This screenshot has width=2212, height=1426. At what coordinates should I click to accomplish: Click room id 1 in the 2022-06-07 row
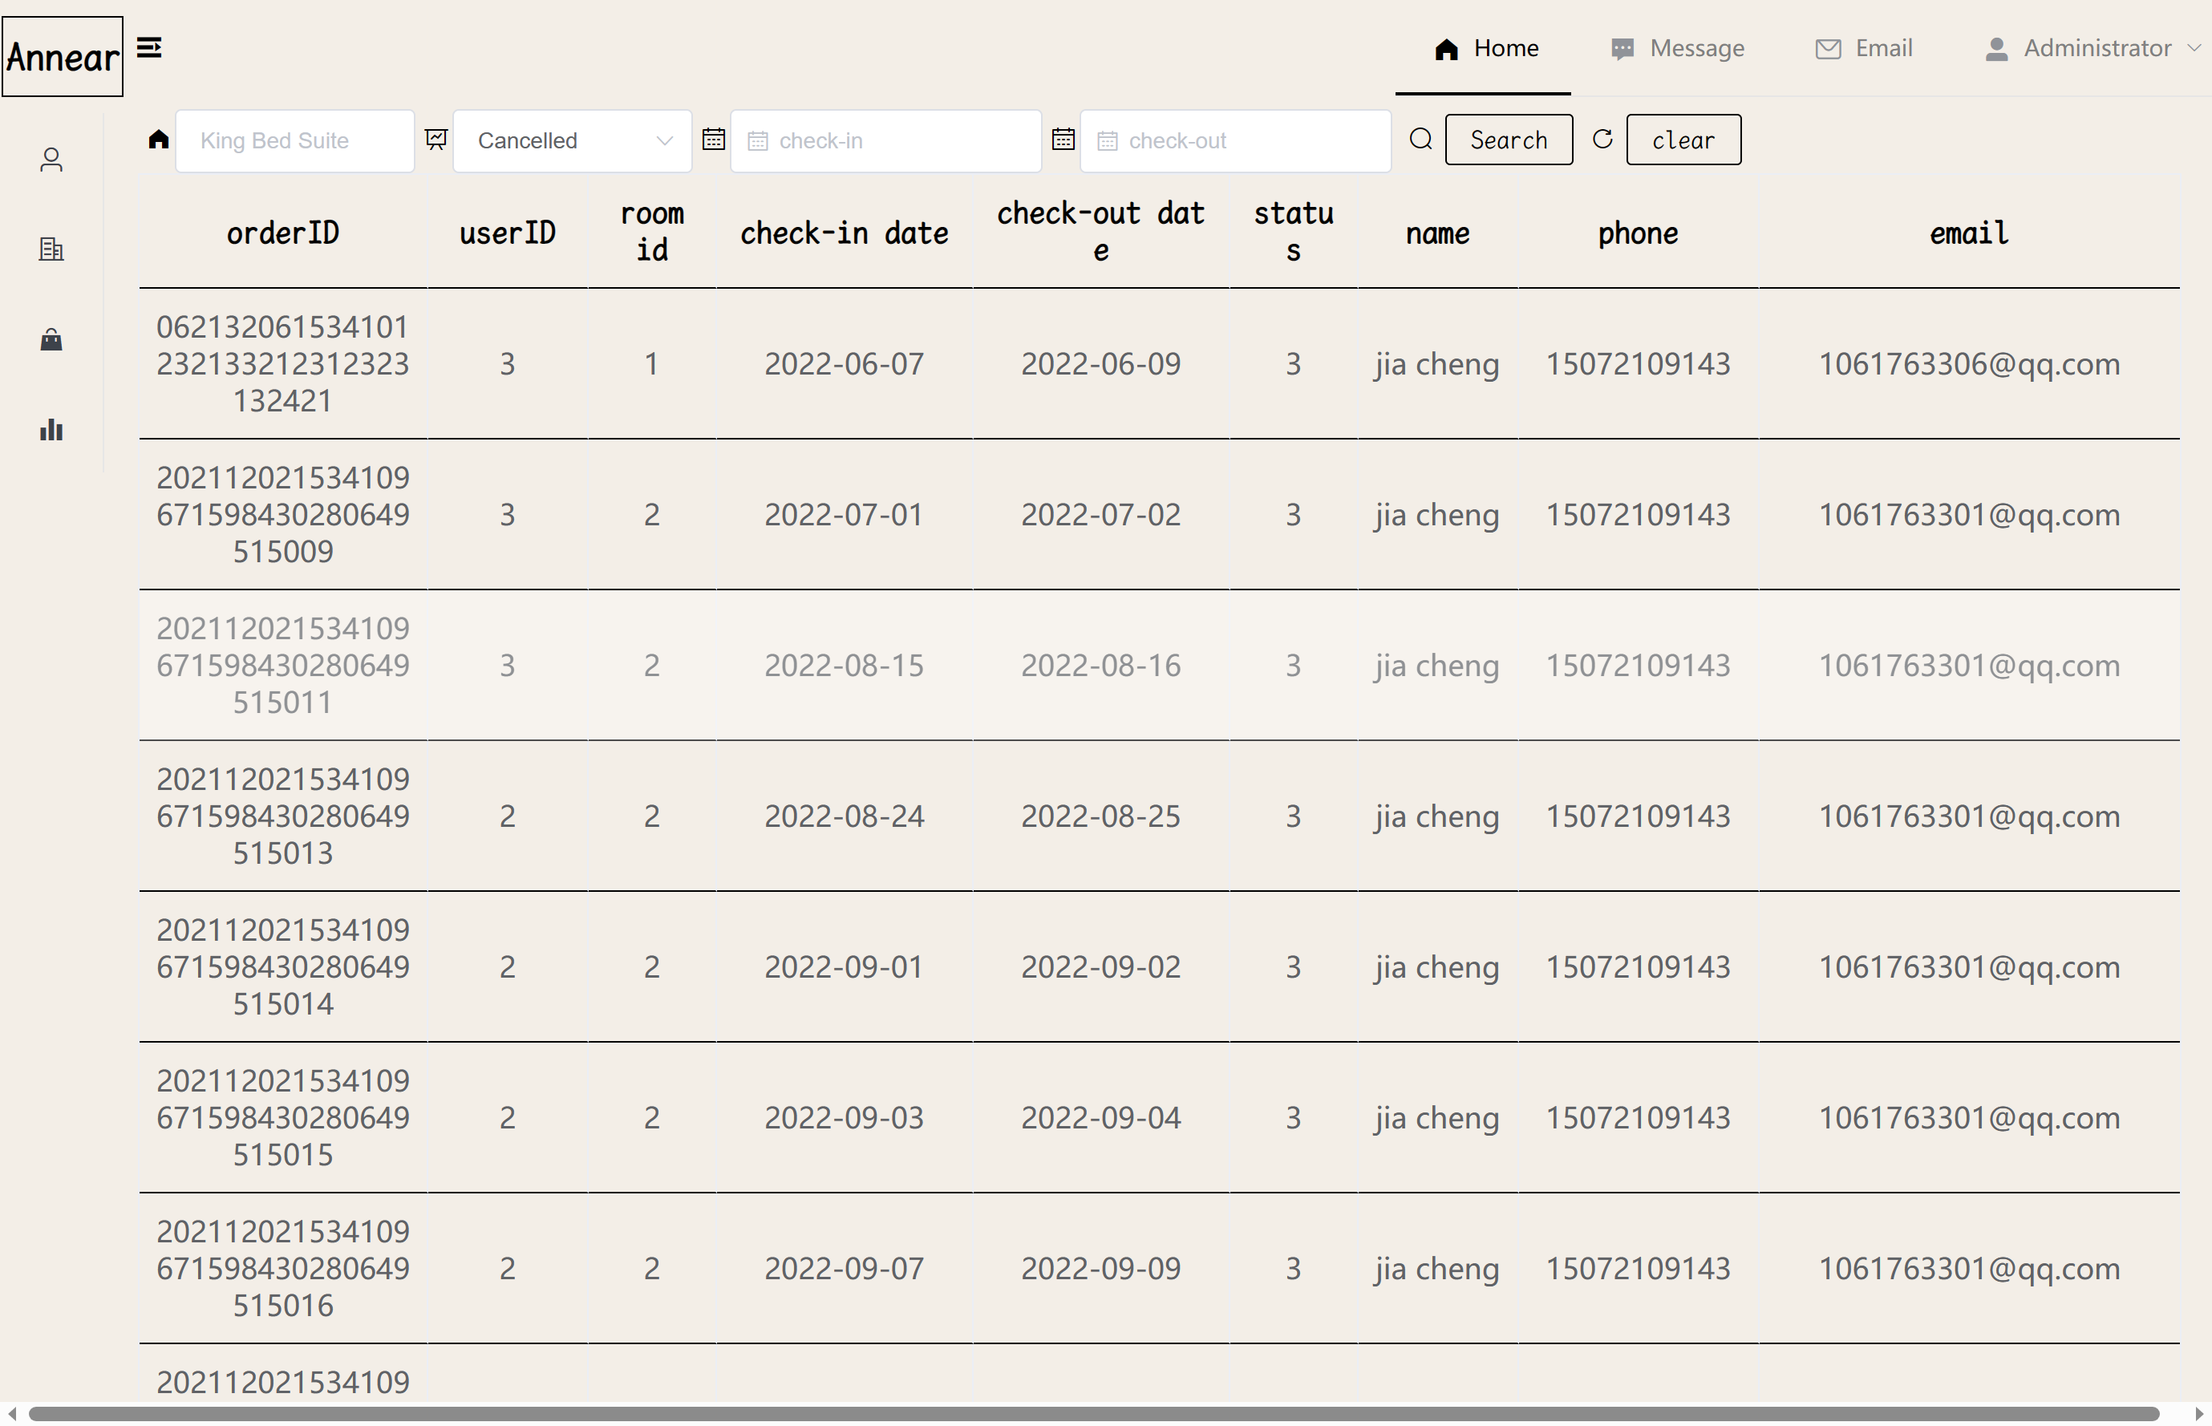(x=652, y=364)
